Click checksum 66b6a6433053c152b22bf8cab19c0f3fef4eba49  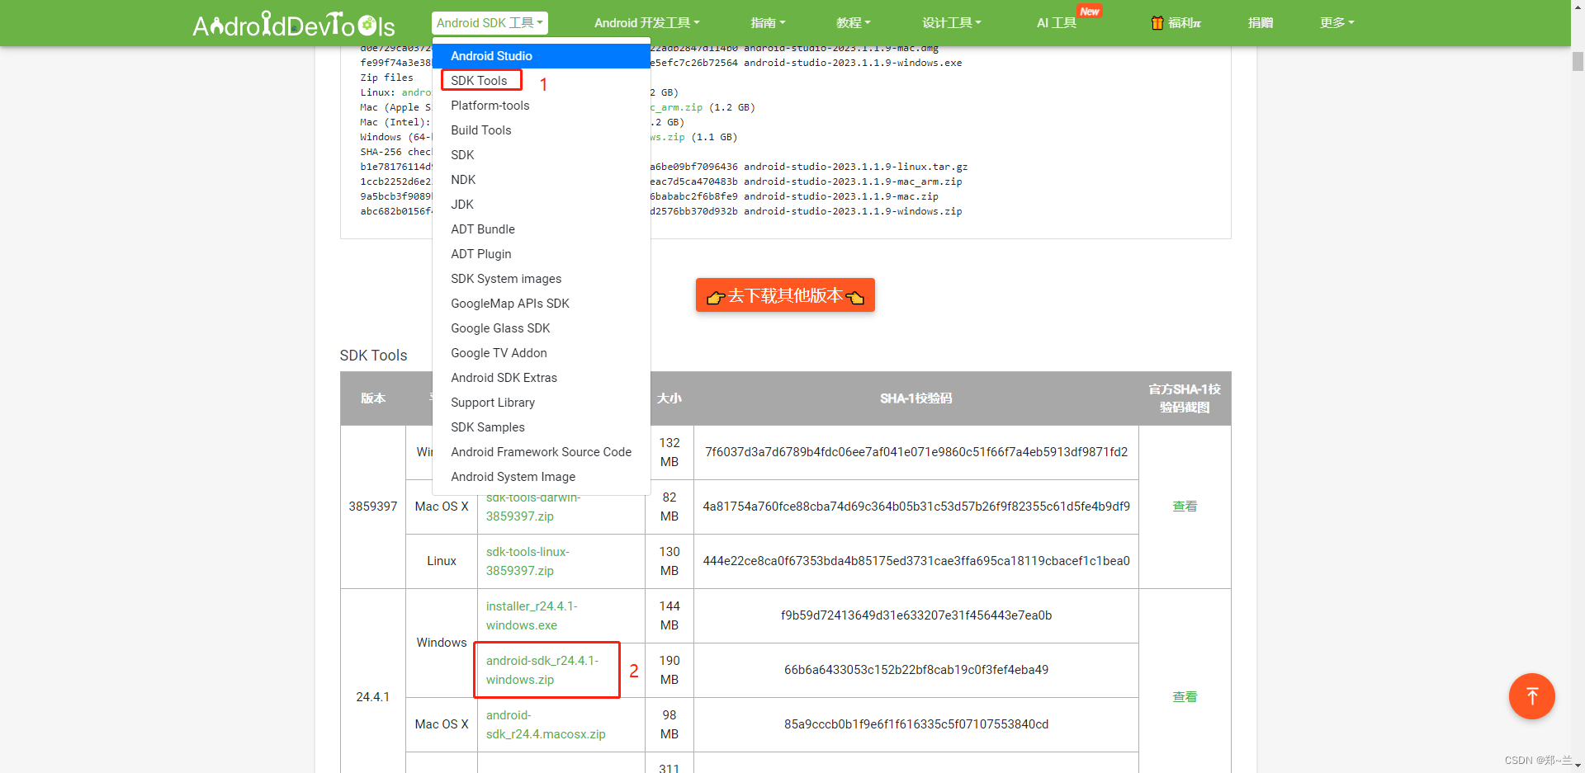tap(916, 670)
